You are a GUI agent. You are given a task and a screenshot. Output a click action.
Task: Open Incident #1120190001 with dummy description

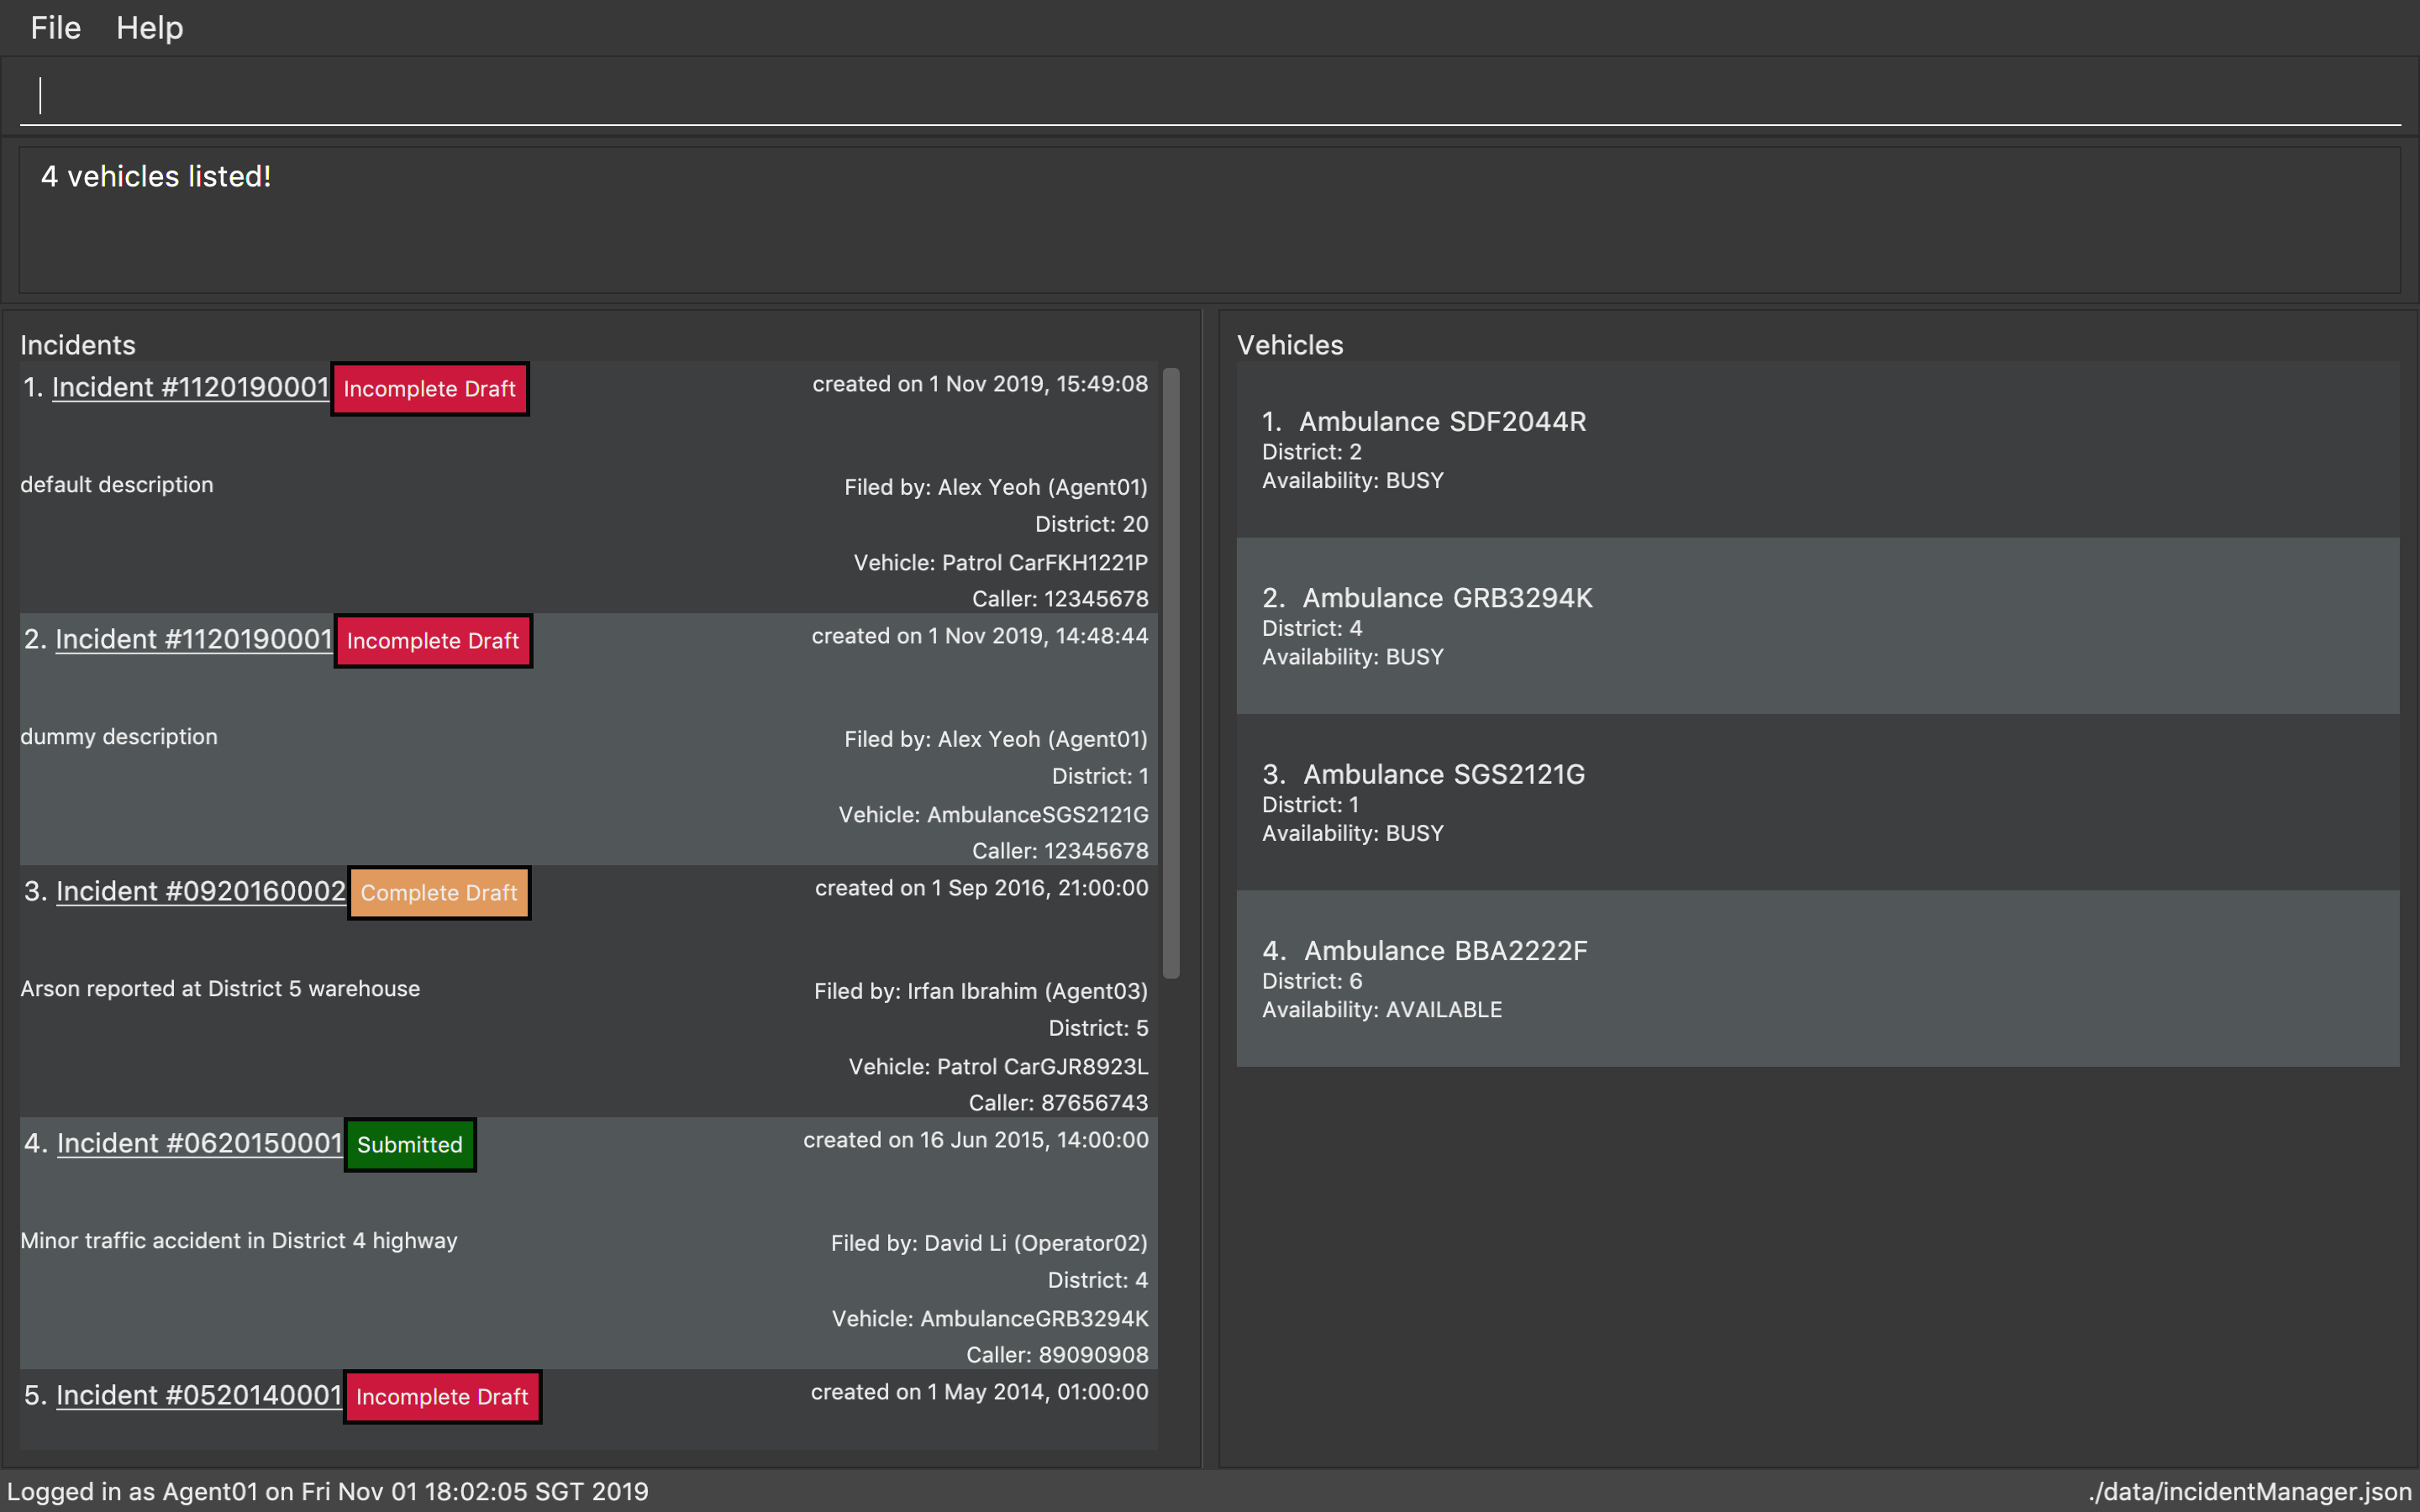pyautogui.click(x=193, y=639)
